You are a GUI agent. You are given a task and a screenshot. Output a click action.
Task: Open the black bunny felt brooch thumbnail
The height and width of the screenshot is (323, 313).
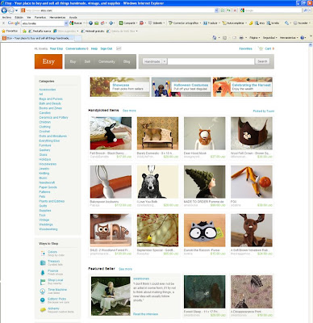click(111, 133)
